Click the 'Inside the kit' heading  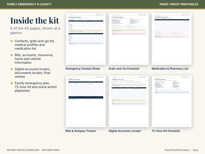pyautogui.click(x=35, y=21)
